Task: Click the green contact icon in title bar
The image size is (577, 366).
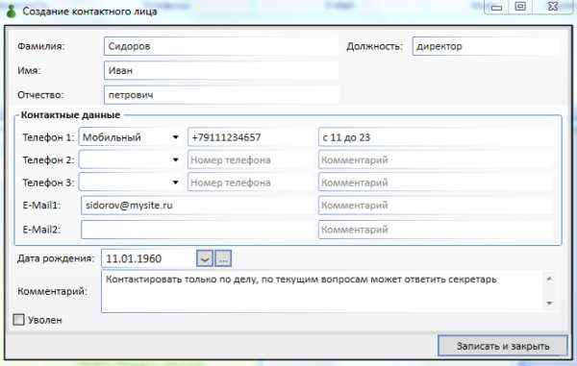Action: [x=12, y=11]
